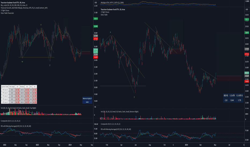Click the red 24.82 price label, right scale
Viewport: 250px width, 147px height.
pos(247,81)
